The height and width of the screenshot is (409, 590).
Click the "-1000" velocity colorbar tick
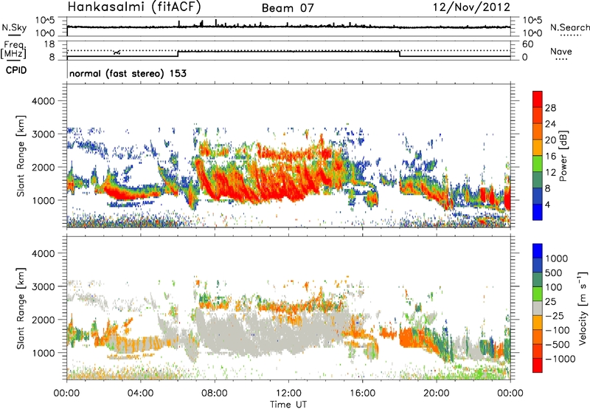(560, 359)
